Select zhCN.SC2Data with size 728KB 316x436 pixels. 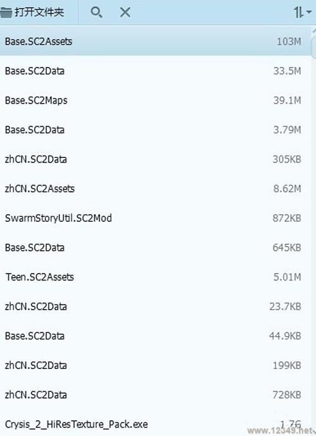click(x=155, y=395)
